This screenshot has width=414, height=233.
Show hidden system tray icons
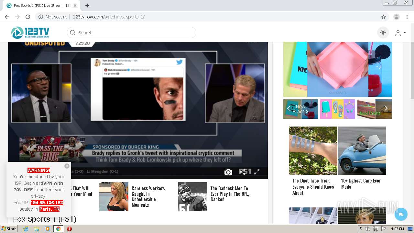click(361, 229)
